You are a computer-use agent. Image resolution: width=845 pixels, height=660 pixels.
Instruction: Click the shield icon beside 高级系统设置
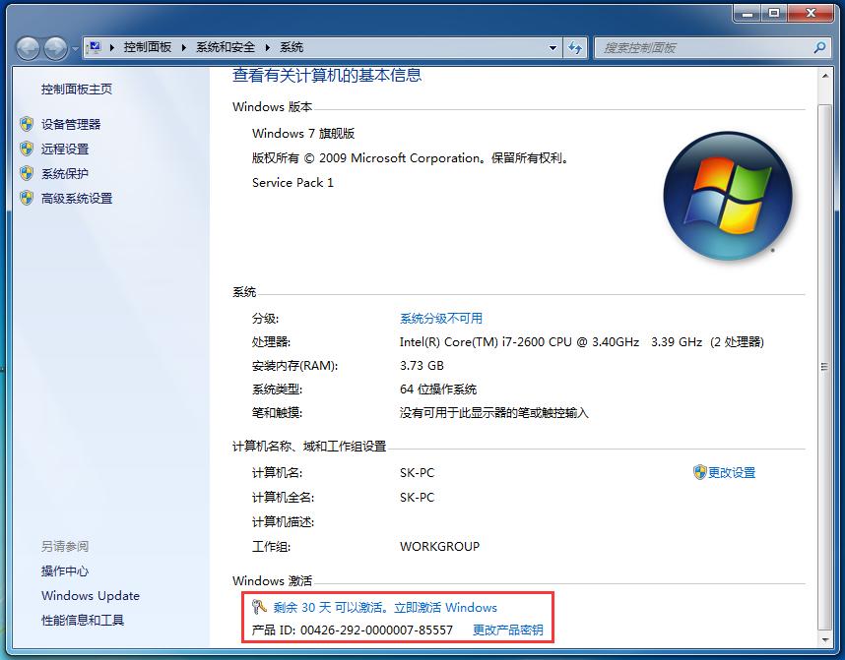pyautogui.click(x=27, y=198)
